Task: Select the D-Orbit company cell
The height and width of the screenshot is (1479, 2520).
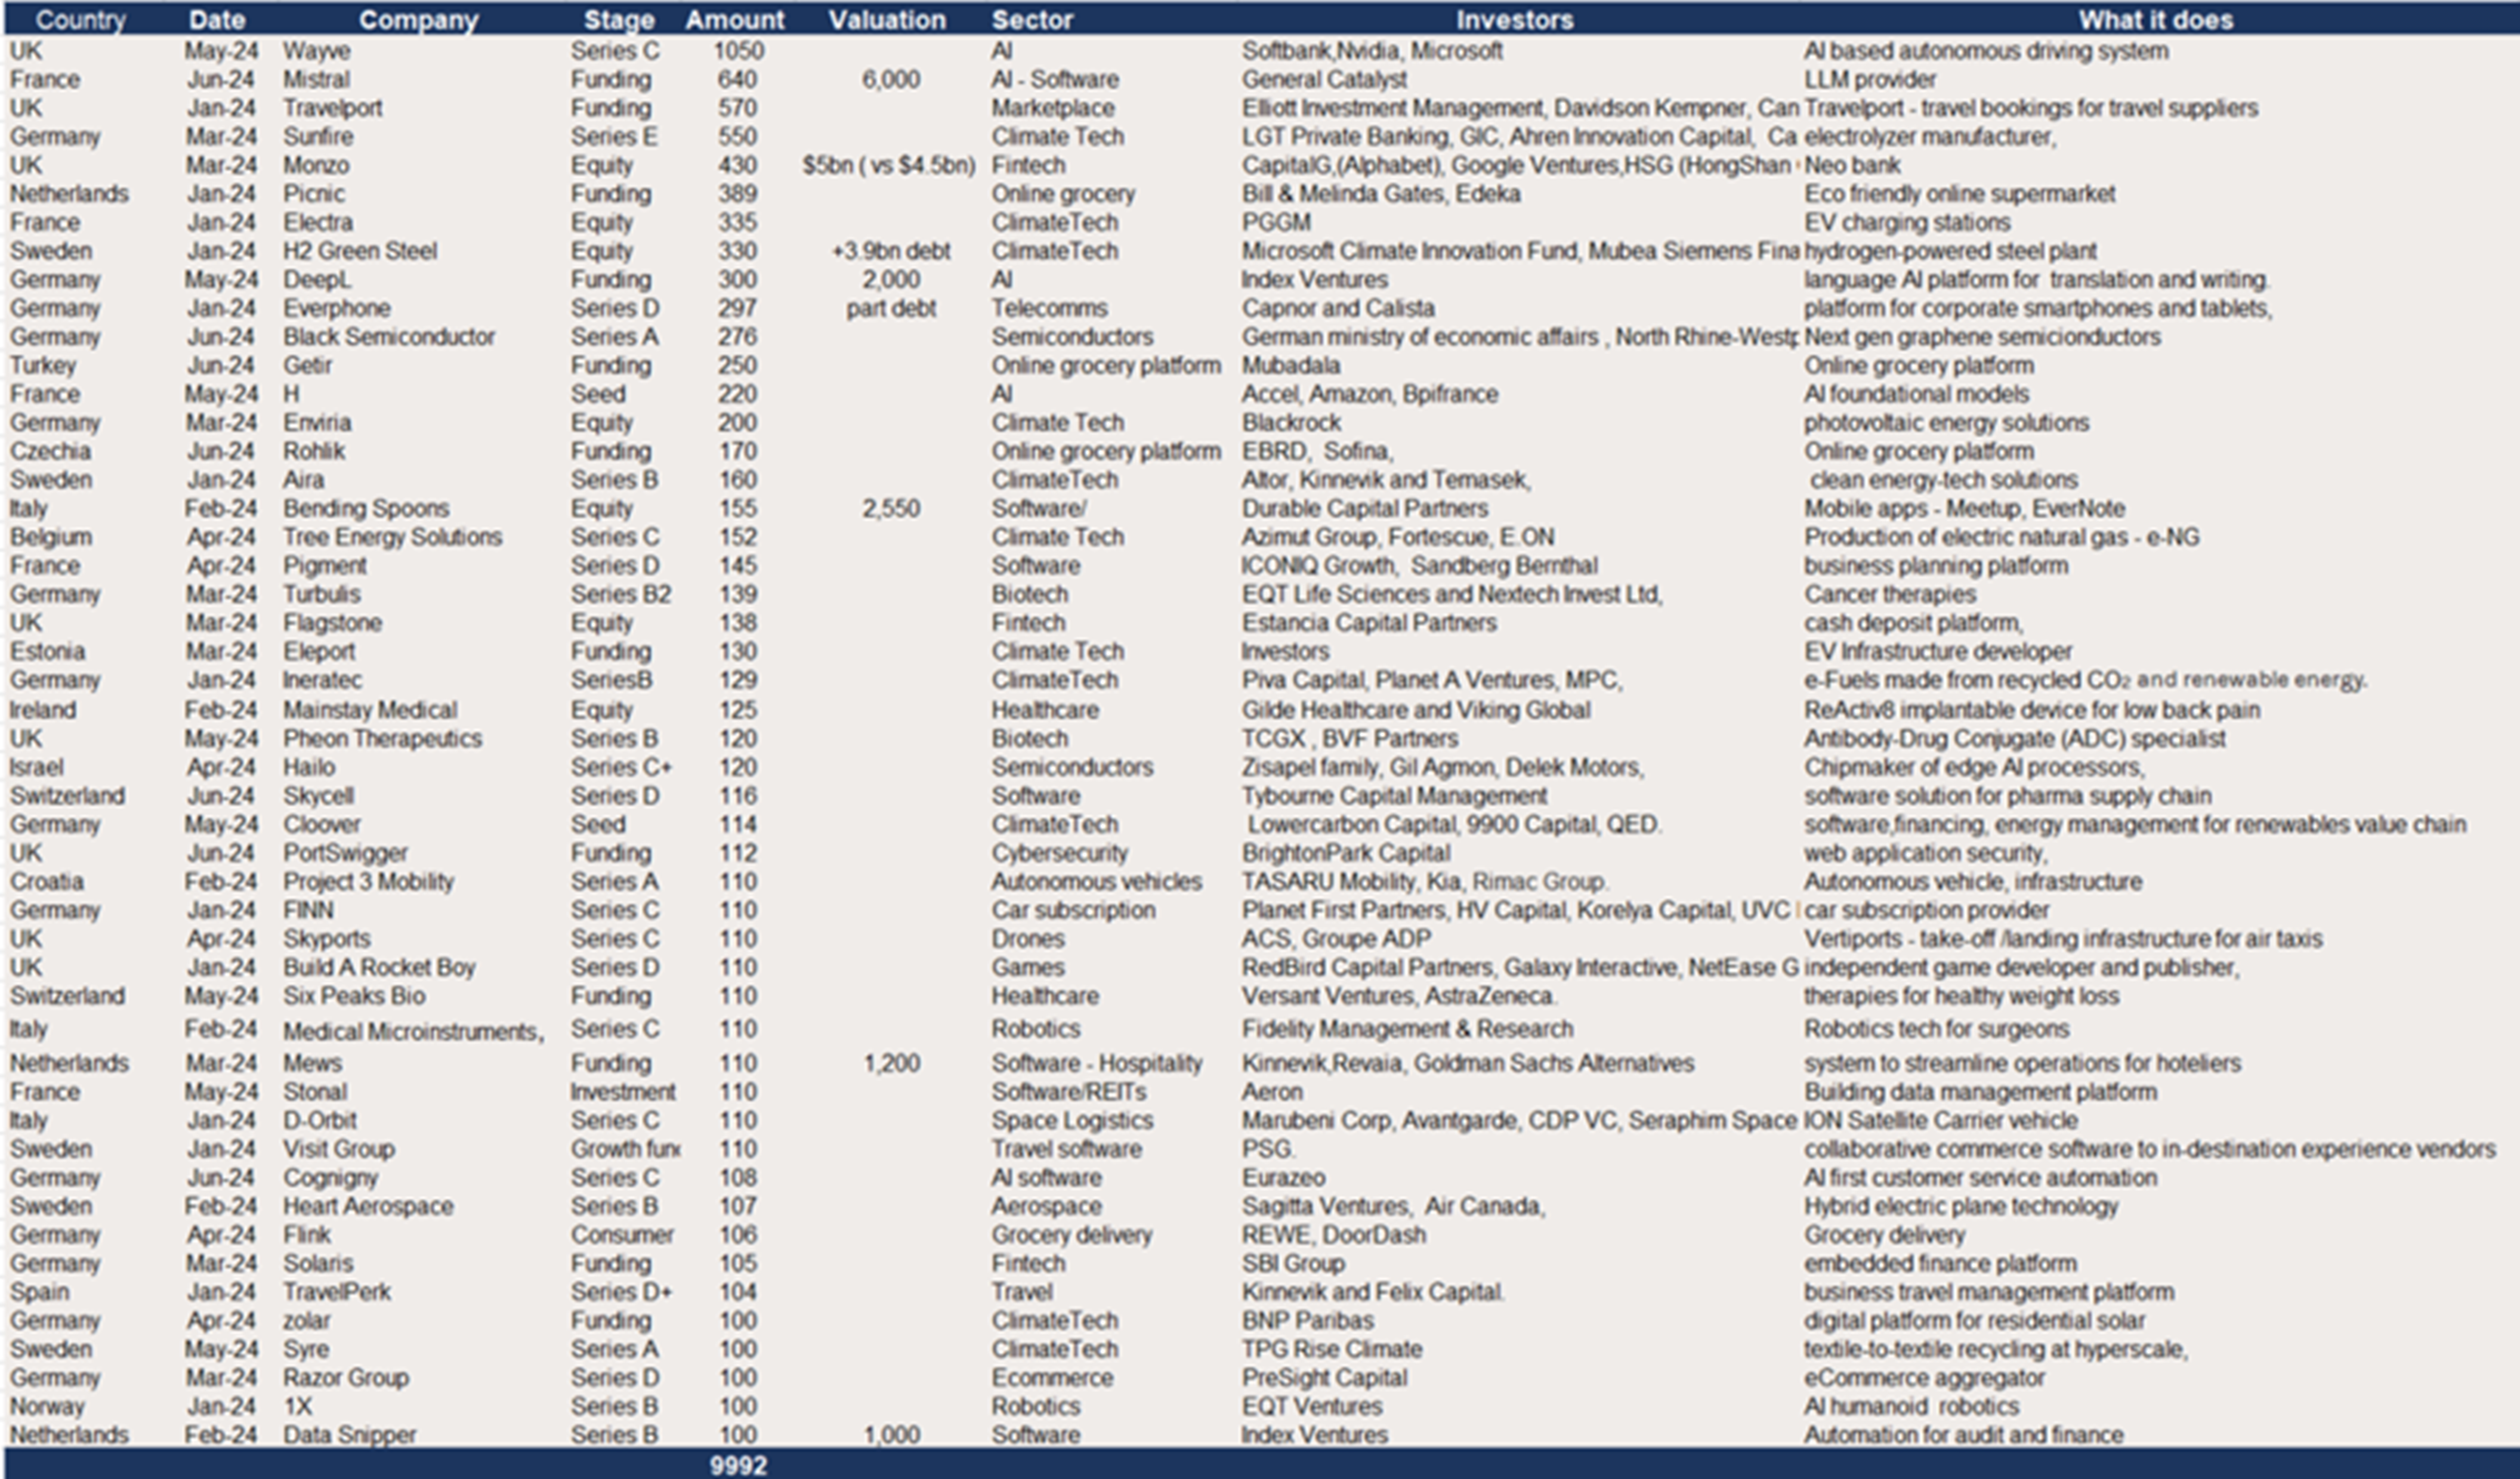Action: pos(319,1121)
